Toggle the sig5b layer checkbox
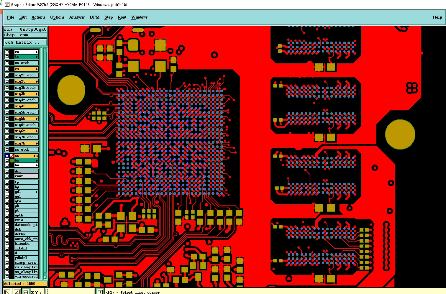The width and height of the screenshot is (446, 294). [7, 119]
